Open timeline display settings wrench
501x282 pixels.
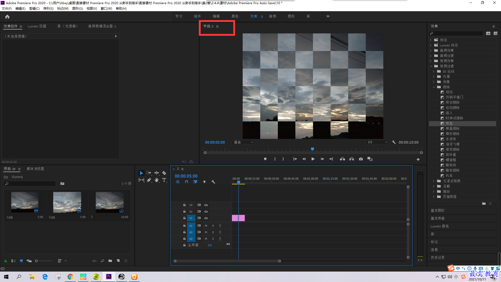[213, 182]
